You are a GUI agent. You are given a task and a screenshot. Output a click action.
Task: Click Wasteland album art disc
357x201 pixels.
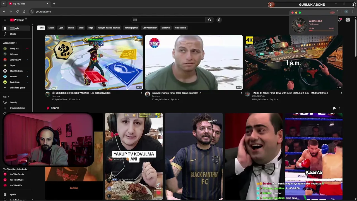[x=299, y=25]
